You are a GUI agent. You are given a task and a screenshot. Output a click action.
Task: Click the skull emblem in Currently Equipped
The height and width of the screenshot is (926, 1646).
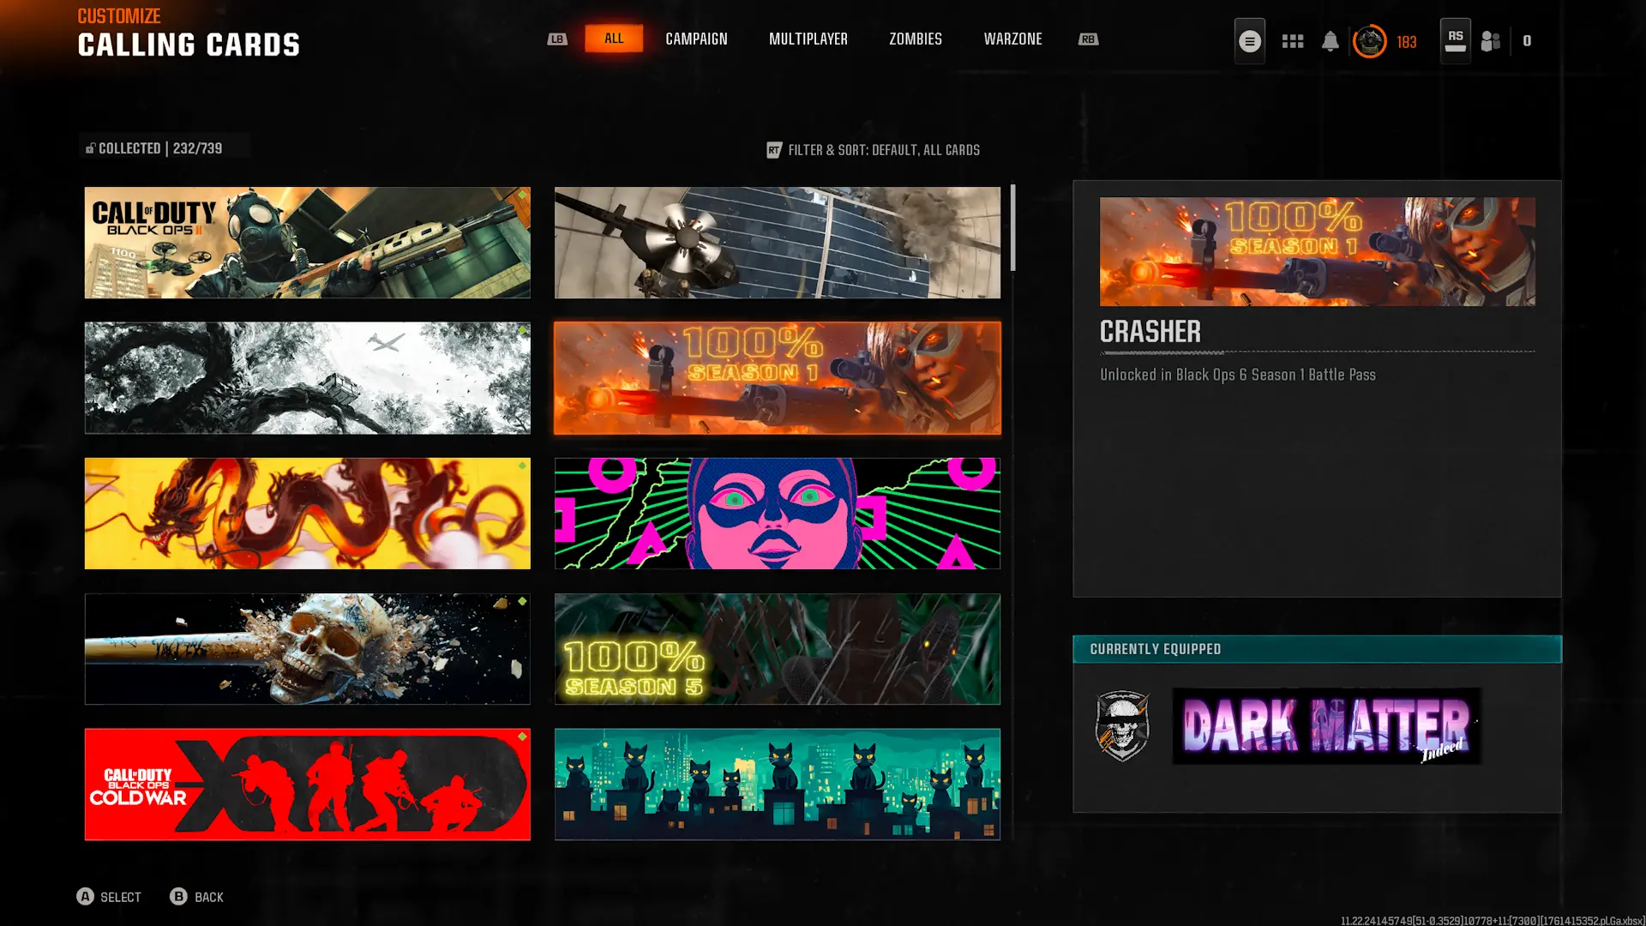click(x=1122, y=725)
